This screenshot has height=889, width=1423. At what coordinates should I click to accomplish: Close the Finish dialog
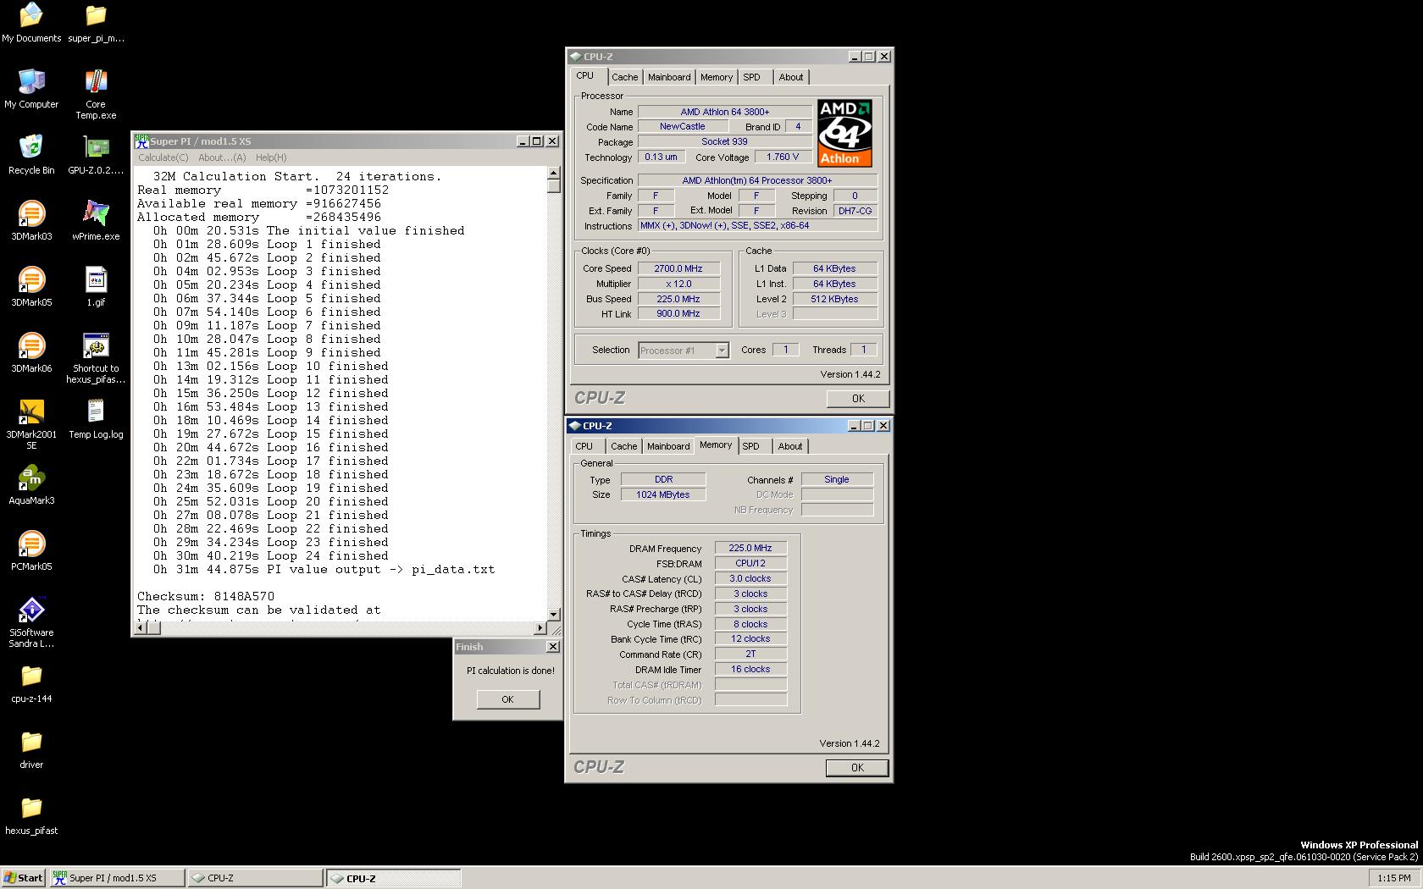click(x=553, y=647)
